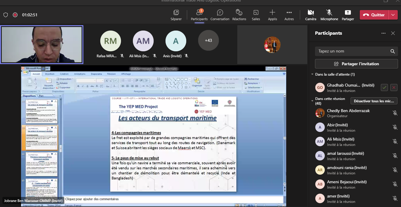Open the Conversation chat panel

[x=220, y=15]
